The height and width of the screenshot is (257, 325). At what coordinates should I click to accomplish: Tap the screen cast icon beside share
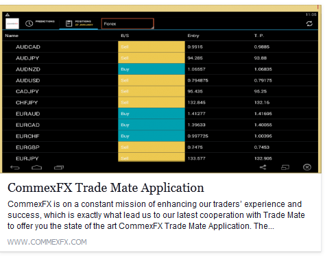[x=285, y=167]
